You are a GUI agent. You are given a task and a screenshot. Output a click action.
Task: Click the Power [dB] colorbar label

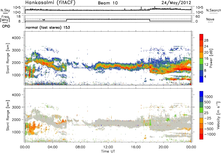click(211, 58)
